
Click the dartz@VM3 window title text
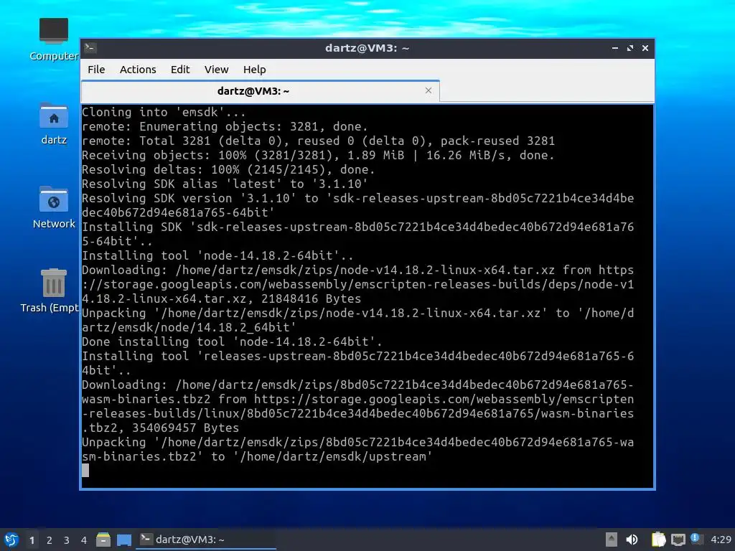coord(367,48)
